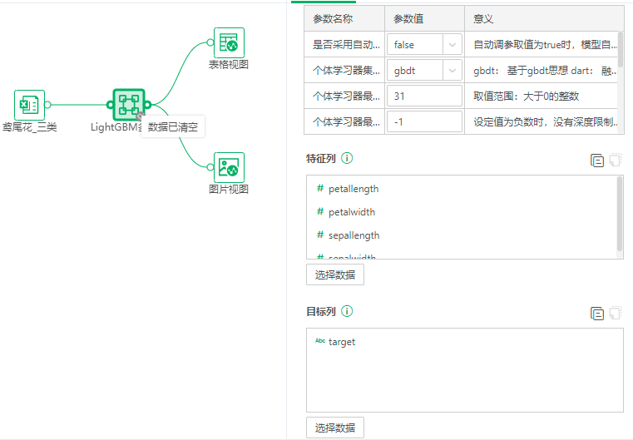Viewport: 633px width, 440px height.
Task: Click the input field with value 31
Action: pyautogui.click(x=424, y=96)
